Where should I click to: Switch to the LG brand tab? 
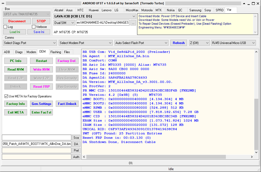(116, 10)
